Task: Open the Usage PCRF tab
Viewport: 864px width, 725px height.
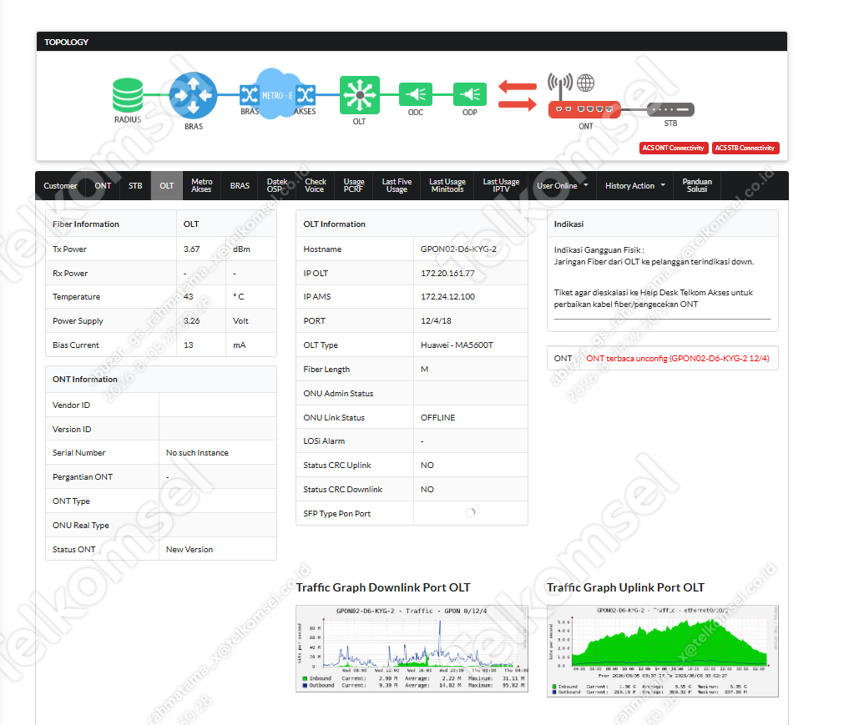Action: click(x=354, y=185)
